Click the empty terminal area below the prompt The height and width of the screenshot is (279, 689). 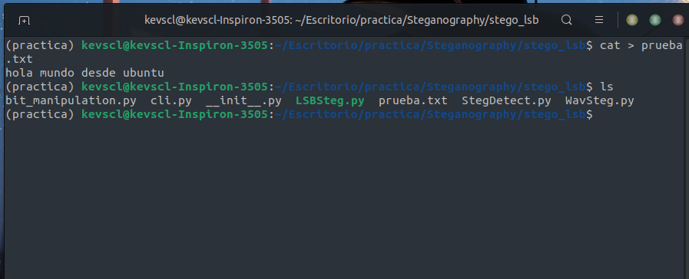tap(344, 199)
